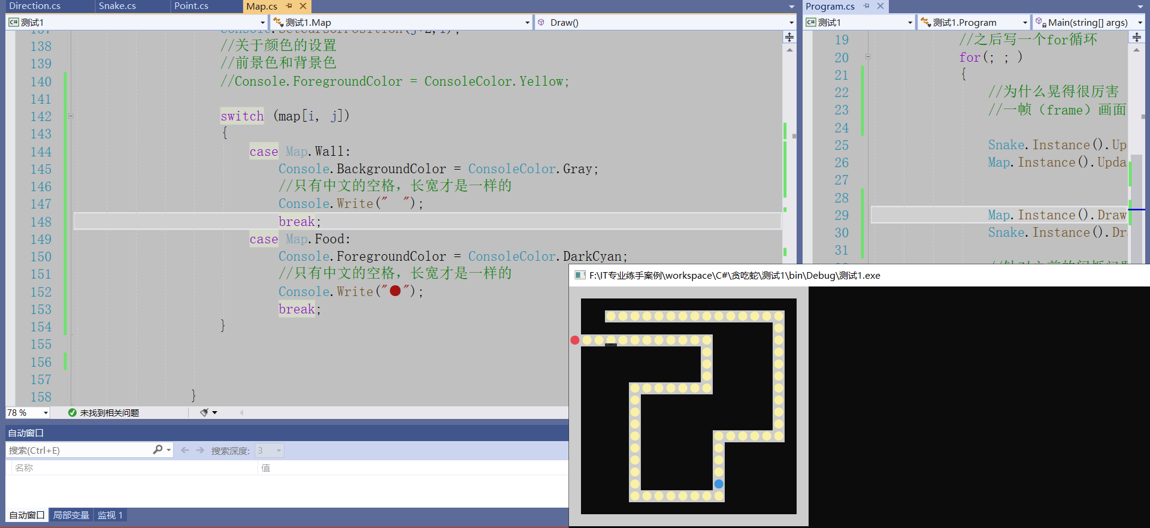Viewport: 1150px width, 528px height.
Task: Click line number 148 in Map.cs
Action: [41, 222]
